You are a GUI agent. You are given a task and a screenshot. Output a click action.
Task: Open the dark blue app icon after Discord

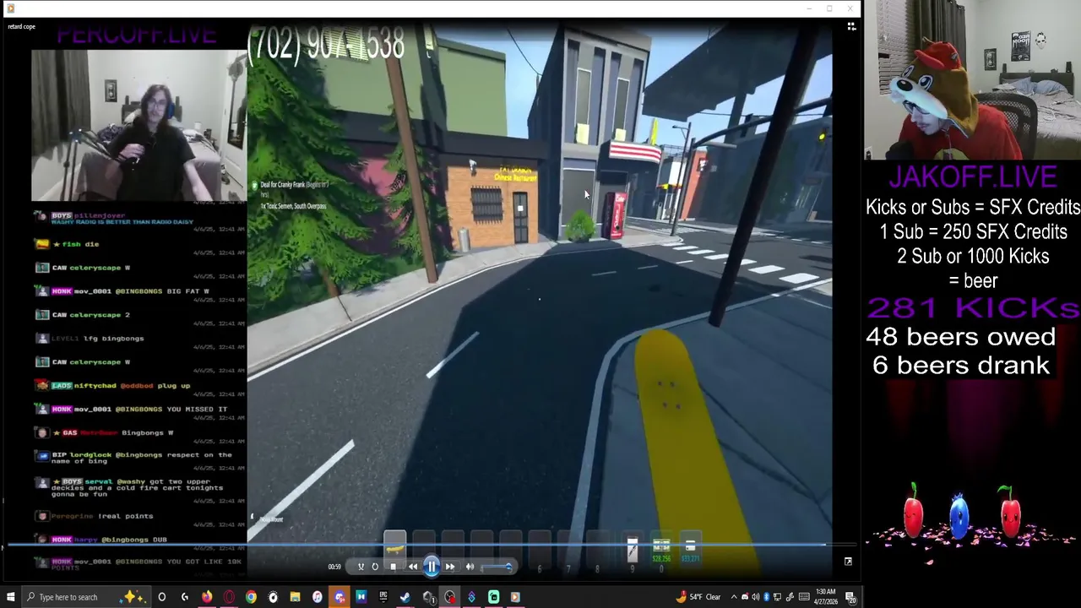coord(361,597)
